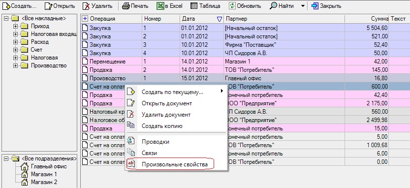The width and height of the screenshot is (410, 188).
Task: Select the highlighted 600,00 sum cell
Action: (367, 87)
